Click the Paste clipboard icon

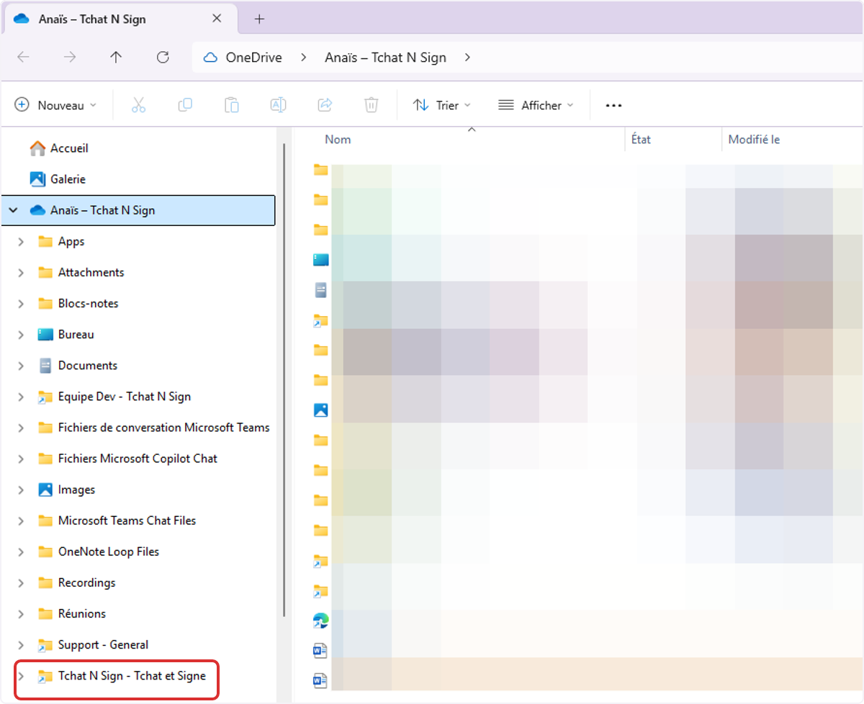click(231, 105)
